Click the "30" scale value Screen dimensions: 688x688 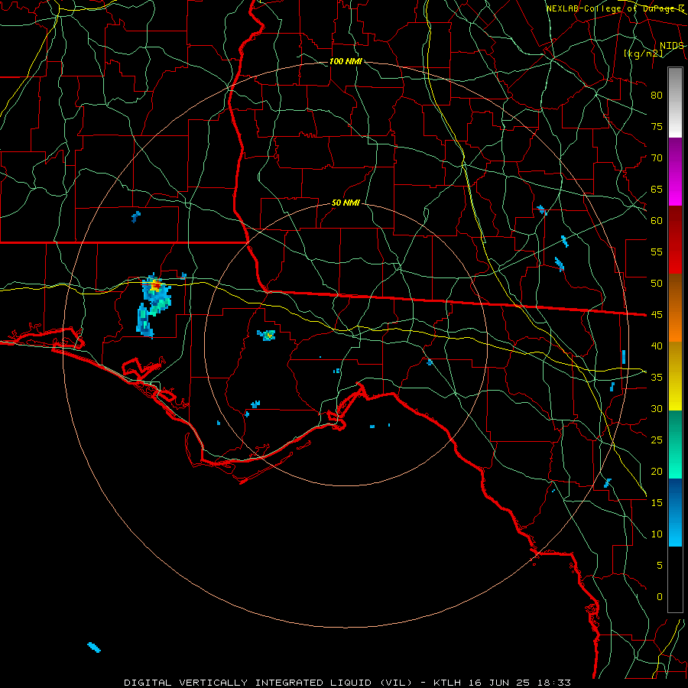coord(657,409)
